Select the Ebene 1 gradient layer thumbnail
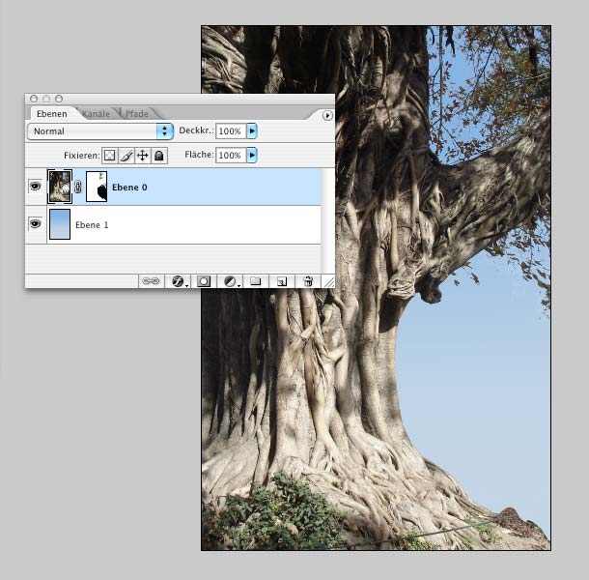The width and height of the screenshot is (589, 580). 60,224
